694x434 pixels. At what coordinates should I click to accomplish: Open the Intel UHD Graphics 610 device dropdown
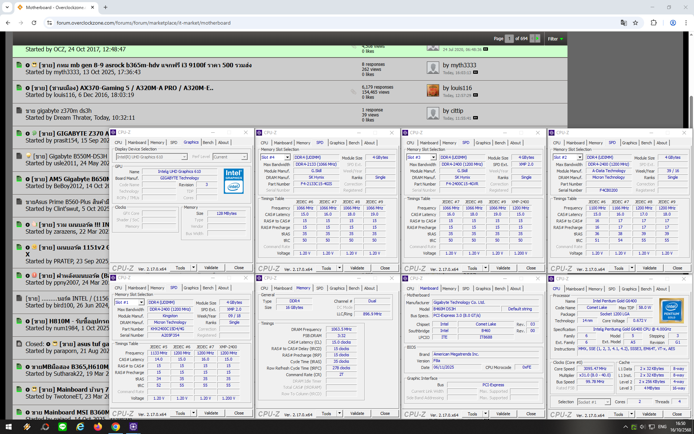coord(184,157)
